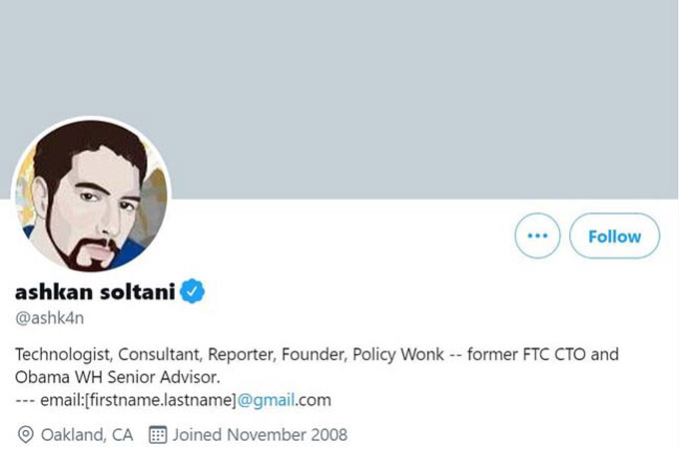Viewport: 679px width, 449px height.
Task: Click the Joined November 2008 text
Action: coord(261,435)
